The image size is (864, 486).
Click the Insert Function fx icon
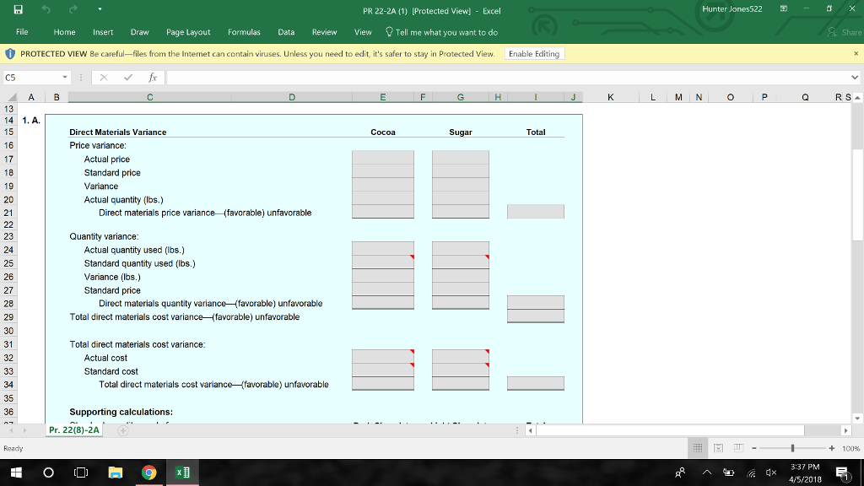click(153, 78)
